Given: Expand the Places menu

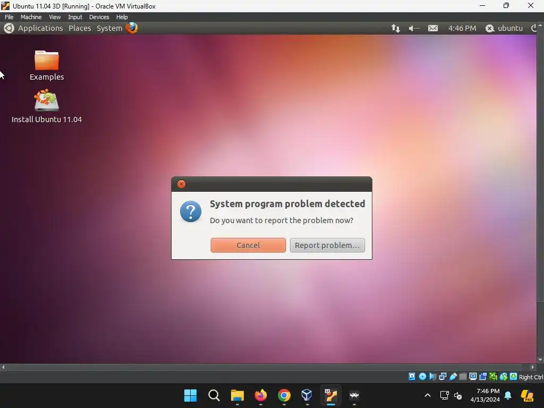Looking at the screenshot, I should (80, 28).
